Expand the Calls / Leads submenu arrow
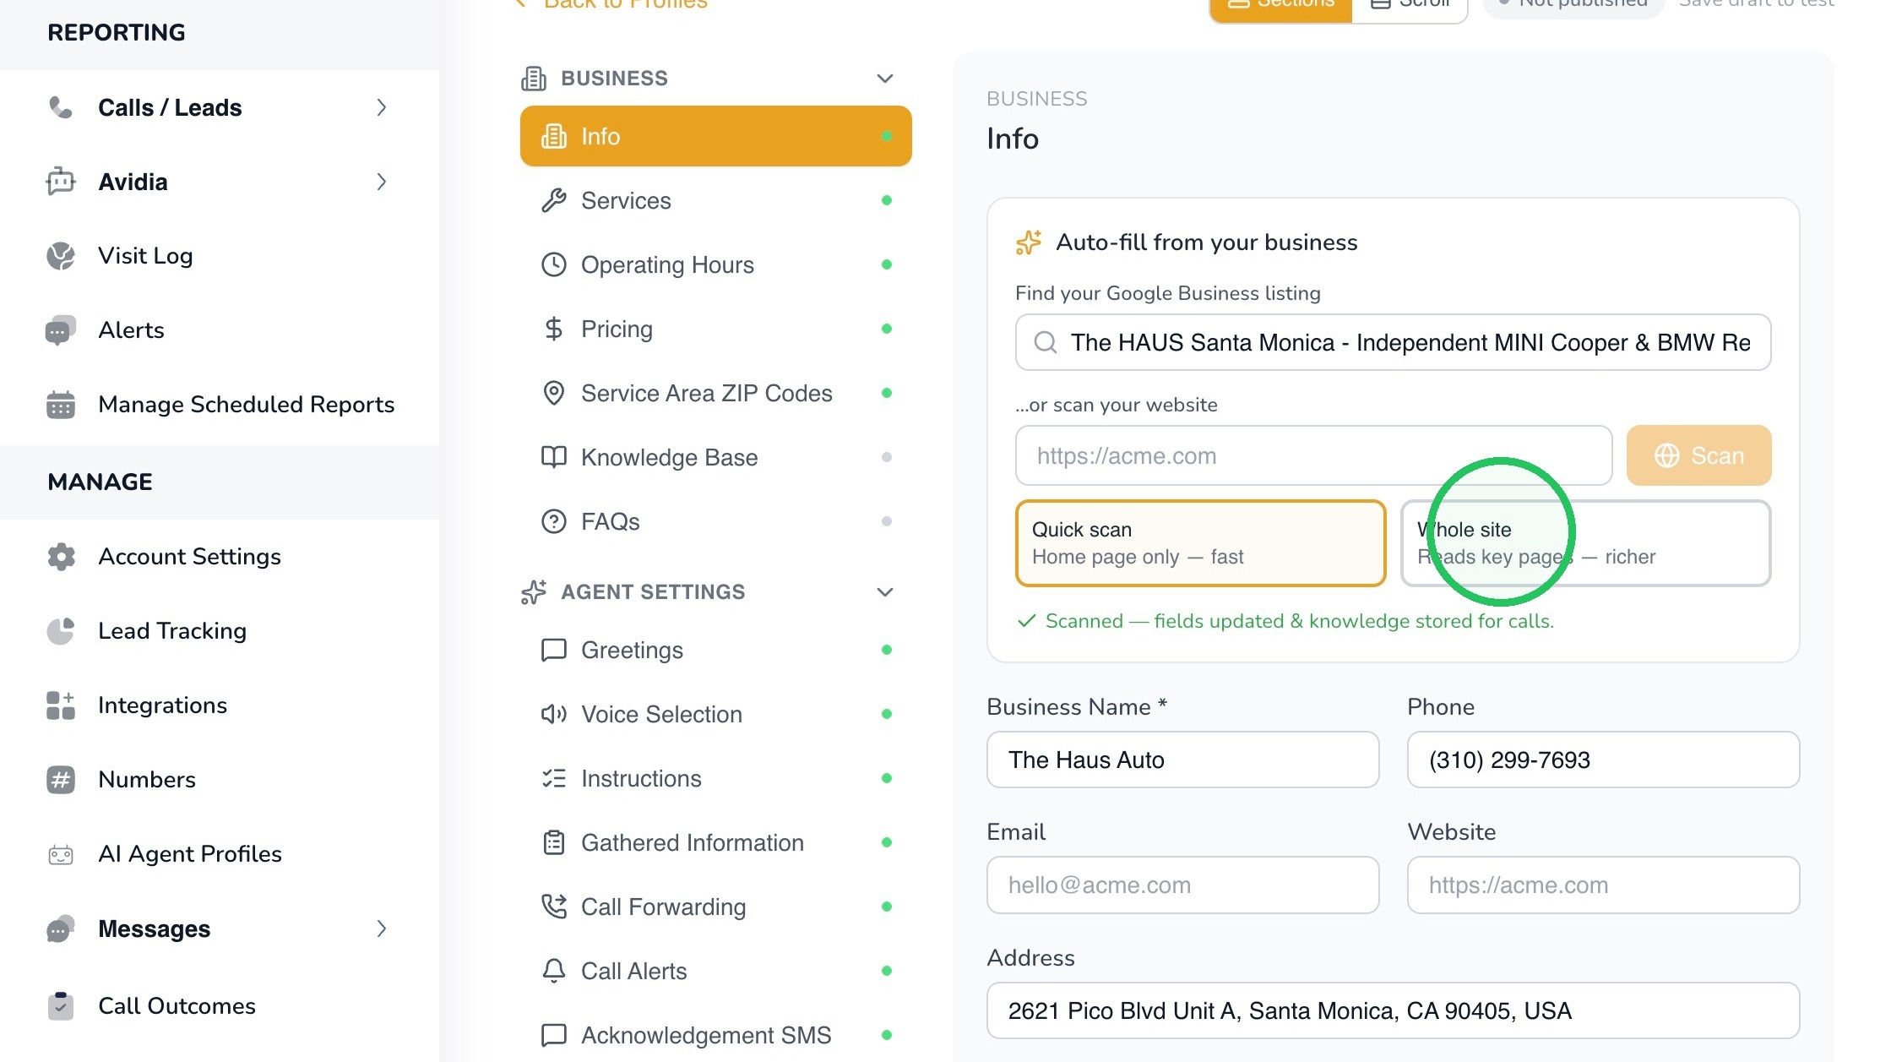1902x1062 pixels. (382, 107)
